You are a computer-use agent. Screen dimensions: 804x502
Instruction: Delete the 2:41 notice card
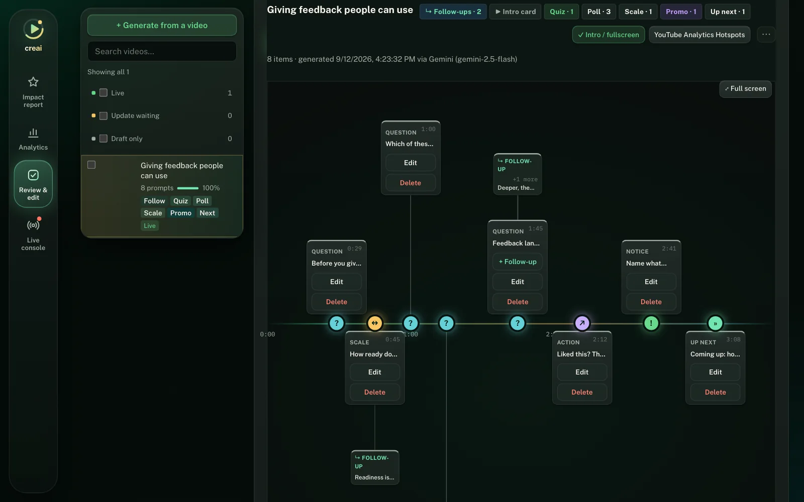[651, 302]
